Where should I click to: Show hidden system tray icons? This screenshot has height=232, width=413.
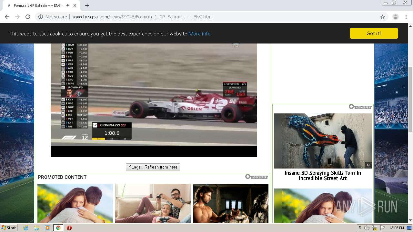[x=360, y=228]
